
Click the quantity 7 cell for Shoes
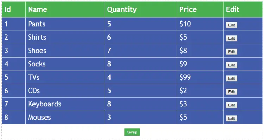141,51
